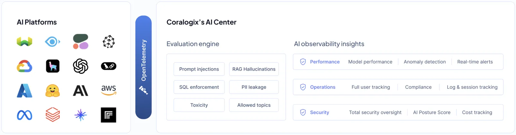
Task: Select the OpenAI logo icon
Action: pyautogui.click(x=81, y=66)
